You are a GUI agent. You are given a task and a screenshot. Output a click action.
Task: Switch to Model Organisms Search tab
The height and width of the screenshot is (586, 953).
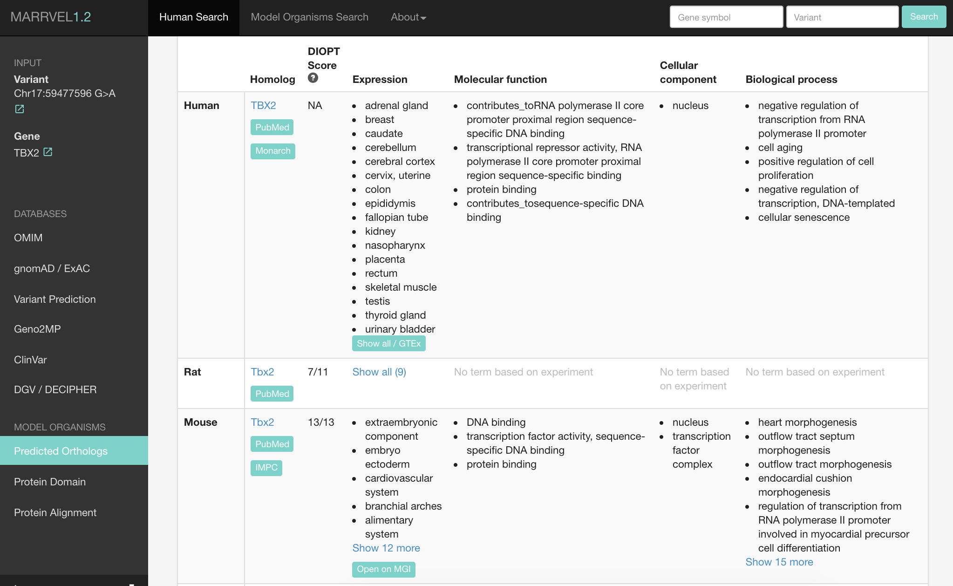pos(309,17)
